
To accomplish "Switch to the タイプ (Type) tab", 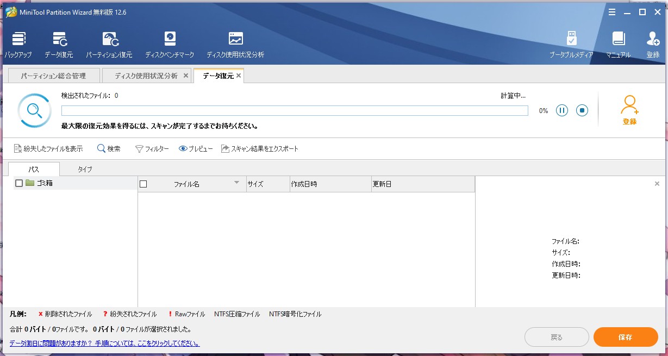I will [x=85, y=169].
